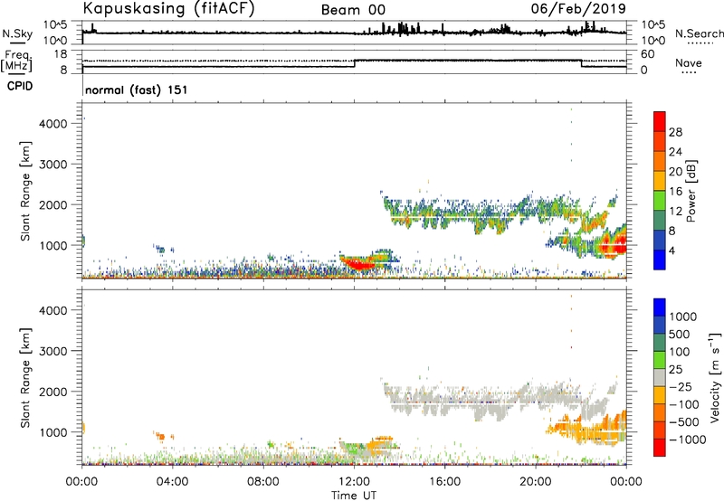Select the N.Sky legend label
The image size is (724, 501).
pyautogui.click(x=17, y=33)
